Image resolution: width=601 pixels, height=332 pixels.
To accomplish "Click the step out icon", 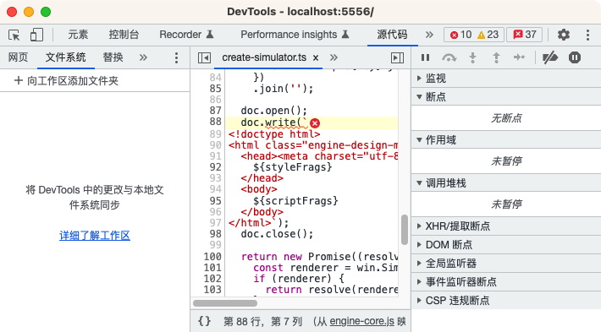I will coord(496,57).
